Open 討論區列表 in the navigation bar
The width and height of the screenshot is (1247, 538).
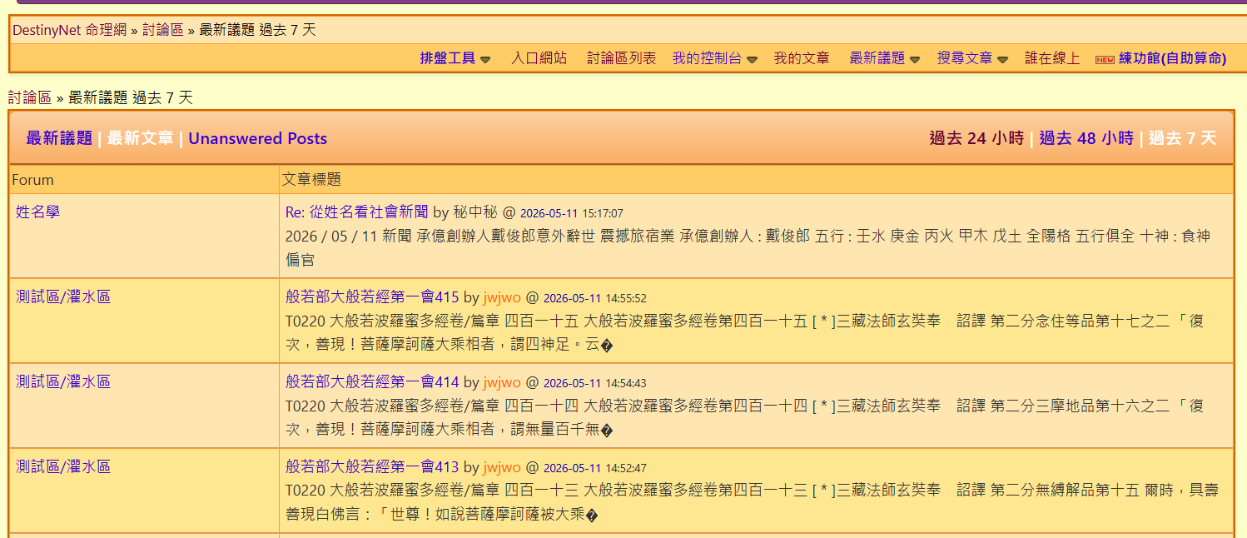pyautogui.click(x=621, y=58)
